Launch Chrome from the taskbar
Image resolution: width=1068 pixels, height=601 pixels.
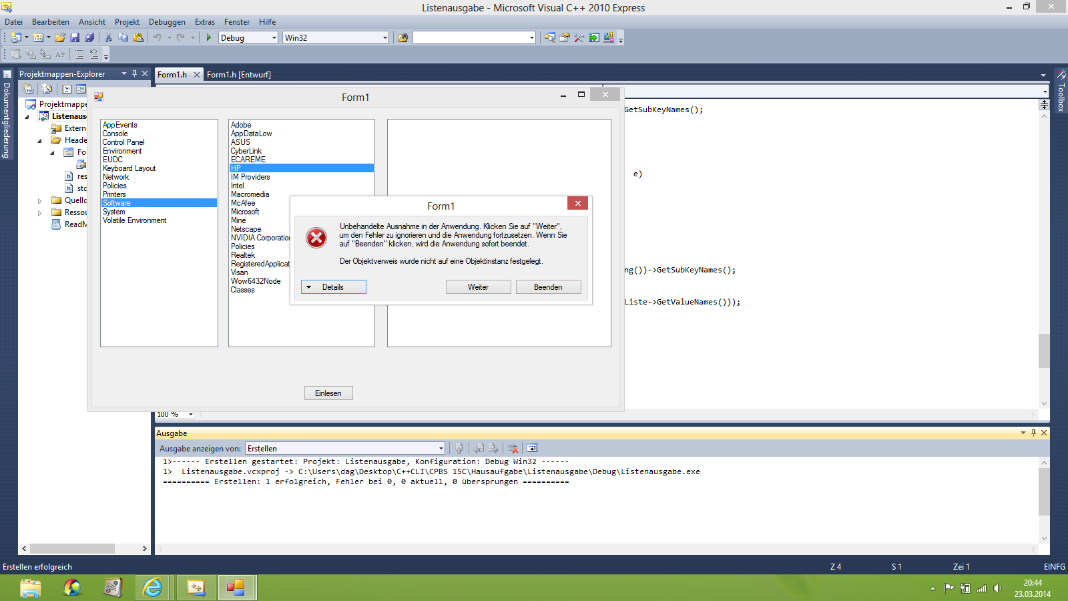point(72,588)
